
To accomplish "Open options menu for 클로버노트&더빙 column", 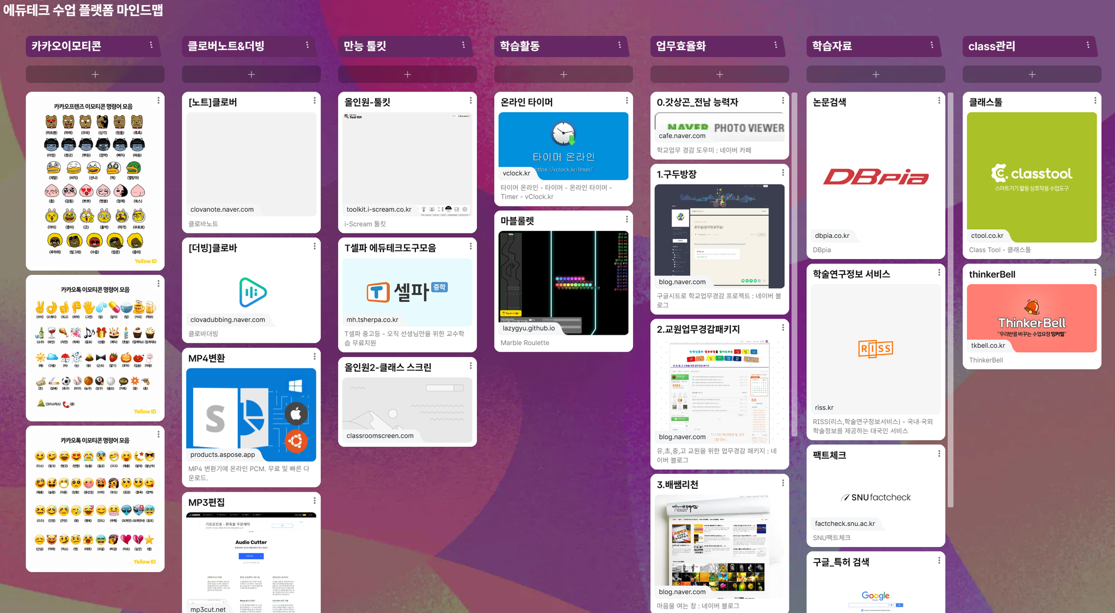I will 307,45.
